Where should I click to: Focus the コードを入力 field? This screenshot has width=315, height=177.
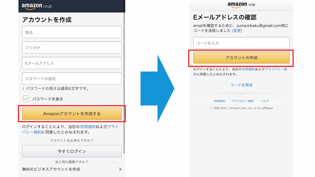pos(241,43)
